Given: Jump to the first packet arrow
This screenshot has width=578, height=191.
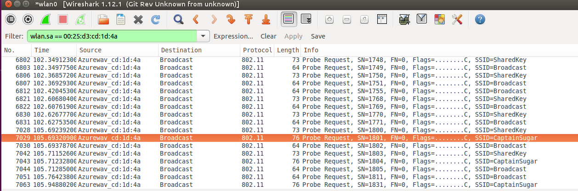Looking at the screenshot, I should [x=249, y=19].
